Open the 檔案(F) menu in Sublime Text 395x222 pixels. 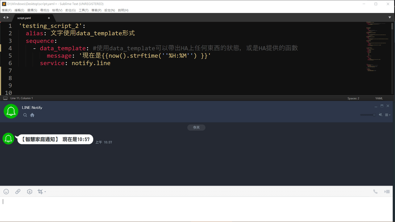[x=6, y=10]
